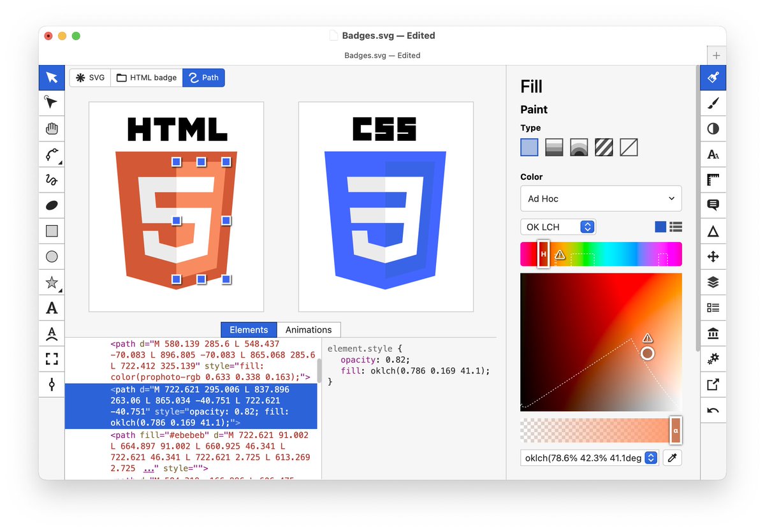Open the Compositing half-circle panel
This screenshot has height=531, width=765.
coord(713,129)
